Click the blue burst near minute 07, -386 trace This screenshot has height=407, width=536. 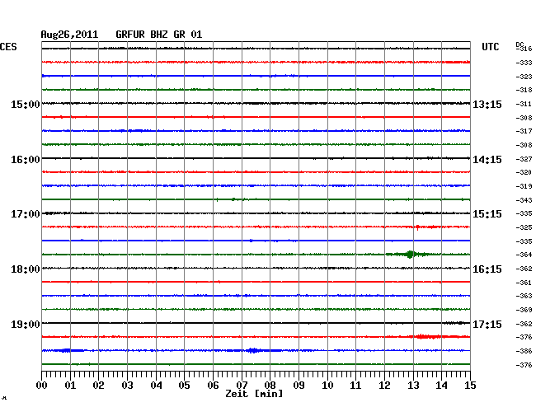click(x=253, y=350)
